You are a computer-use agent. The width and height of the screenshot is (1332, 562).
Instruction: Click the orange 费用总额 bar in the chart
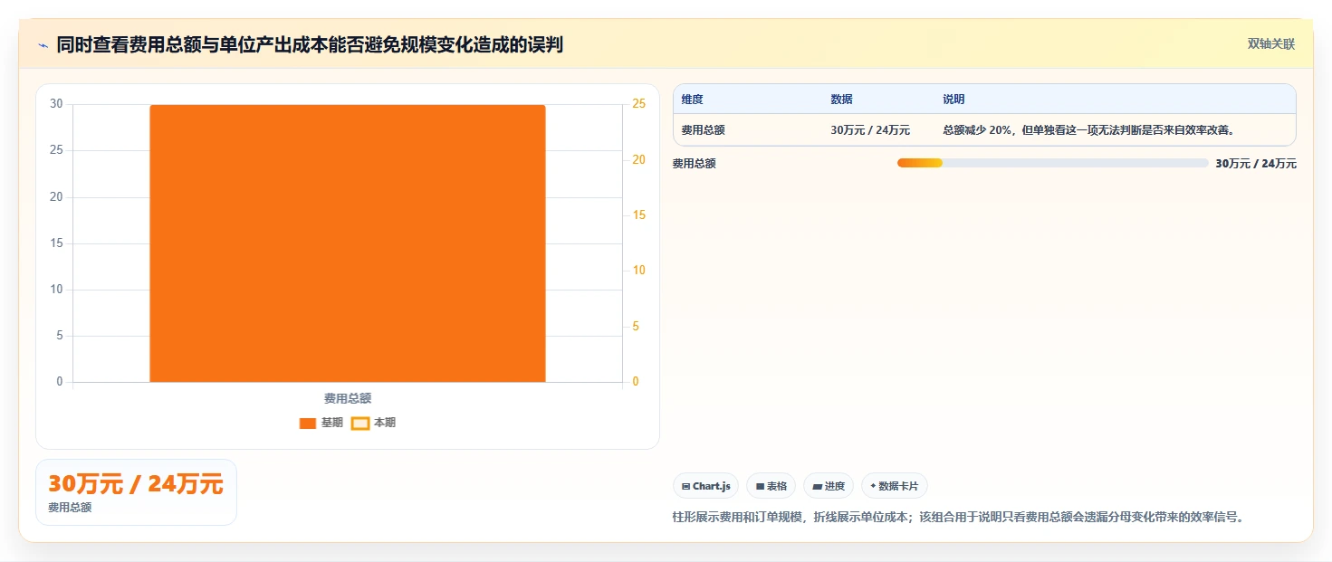[x=348, y=243]
